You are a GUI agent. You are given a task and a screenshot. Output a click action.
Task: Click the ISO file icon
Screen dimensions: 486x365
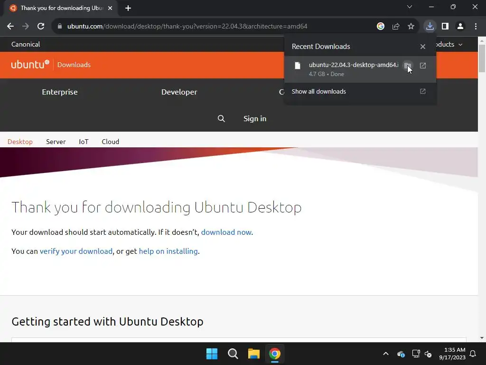(x=298, y=66)
